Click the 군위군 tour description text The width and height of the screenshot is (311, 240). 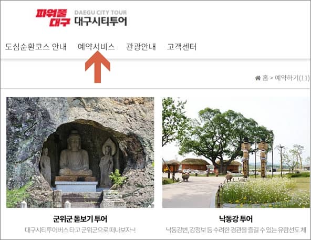(x=80, y=230)
